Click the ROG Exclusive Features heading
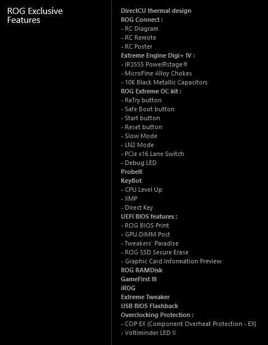The width and height of the screenshot is (268, 345). (35, 16)
